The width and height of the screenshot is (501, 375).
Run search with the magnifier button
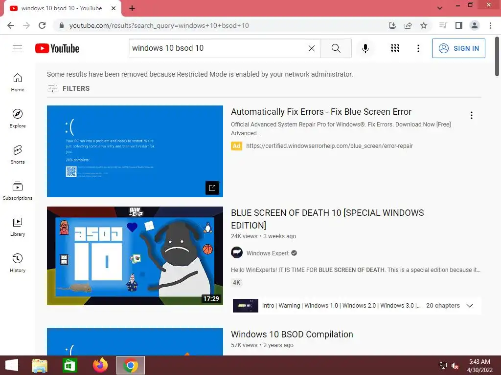point(336,48)
